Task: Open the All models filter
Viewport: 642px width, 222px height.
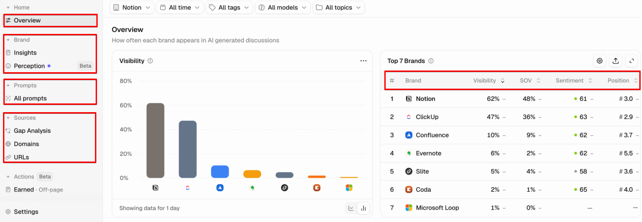Action: (x=283, y=7)
